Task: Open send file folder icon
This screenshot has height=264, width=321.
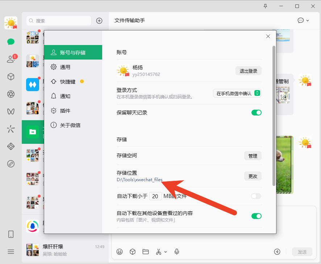Action: 146,252
